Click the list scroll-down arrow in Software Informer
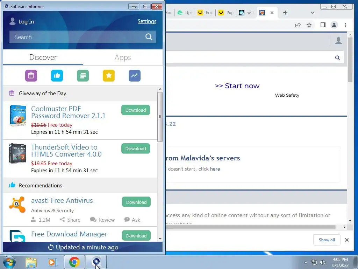 160,239
